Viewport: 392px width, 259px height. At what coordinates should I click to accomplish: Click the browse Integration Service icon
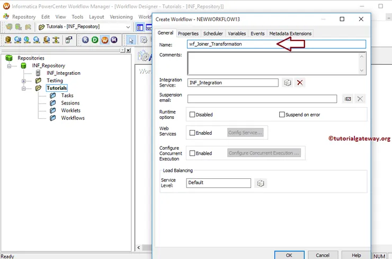point(287,83)
